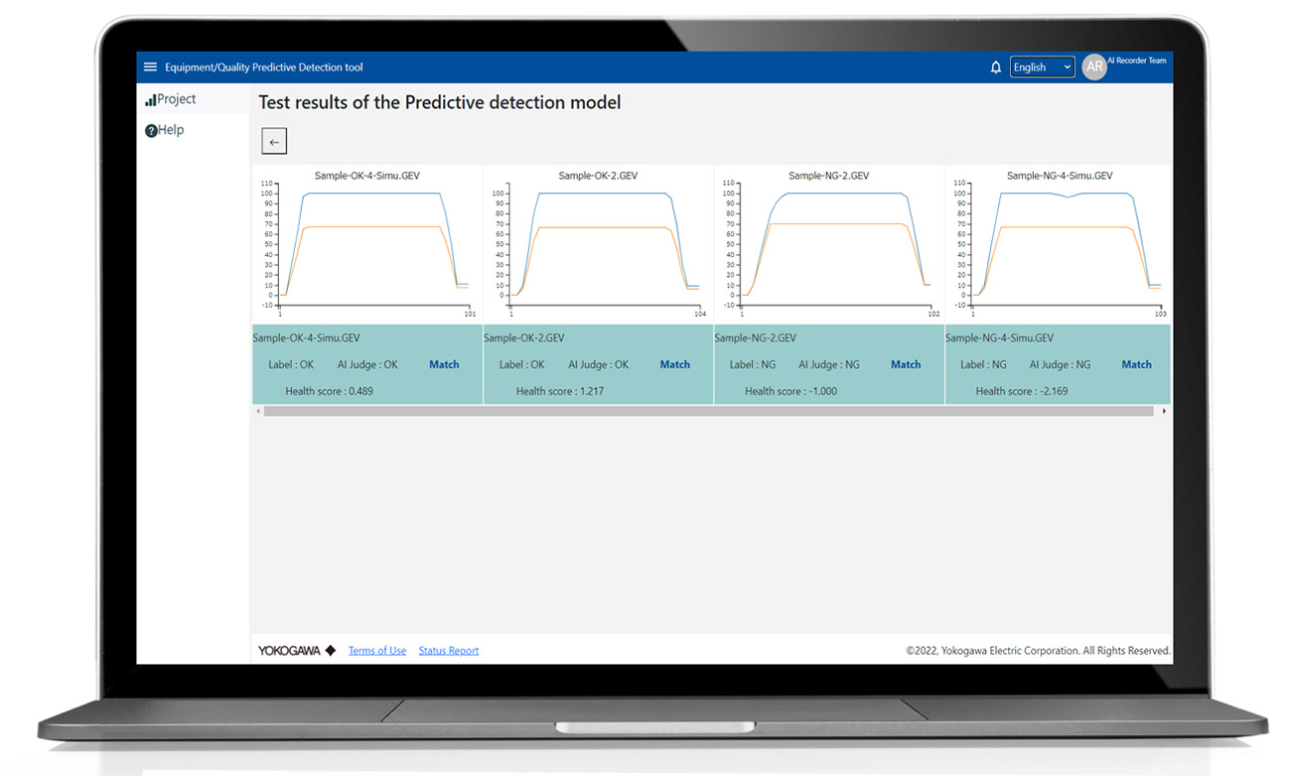This screenshot has height=776, width=1291.
Task: Open the Status Report link
Action: click(449, 651)
